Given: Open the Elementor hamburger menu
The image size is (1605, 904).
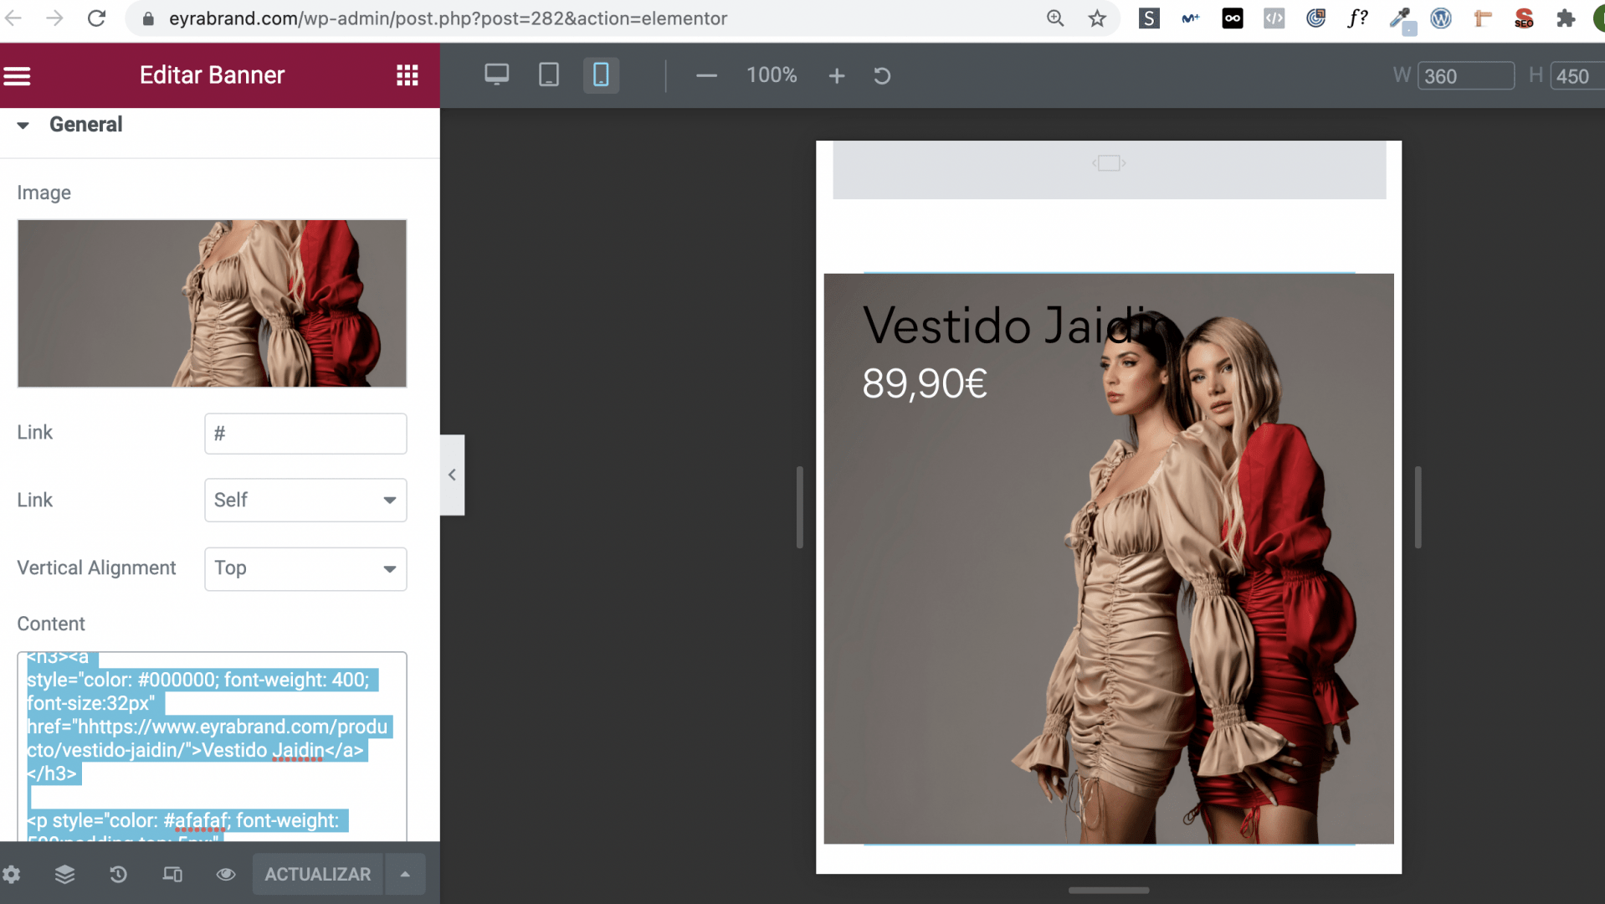Looking at the screenshot, I should pos(17,76).
